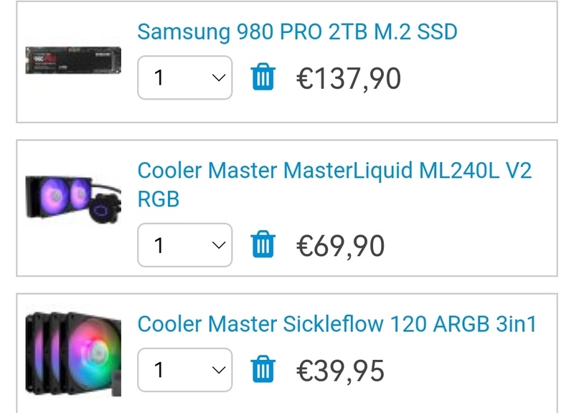The image size is (574, 413).
Task: Click the €137,90 price
Action: (x=349, y=77)
